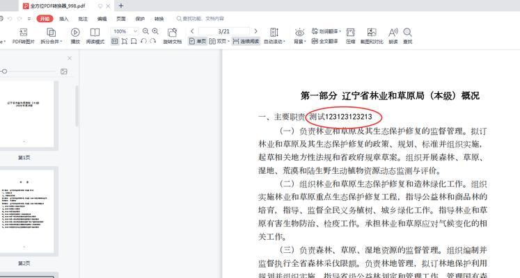Click the enlarge thumbnails image icon
Screen dimensions: 520x278
(64, 72)
